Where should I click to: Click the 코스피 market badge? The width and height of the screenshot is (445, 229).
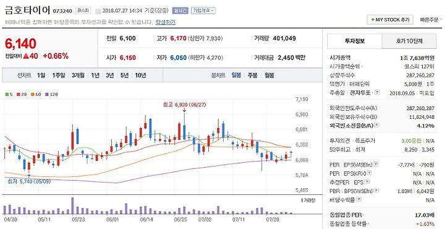pos(83,11)
